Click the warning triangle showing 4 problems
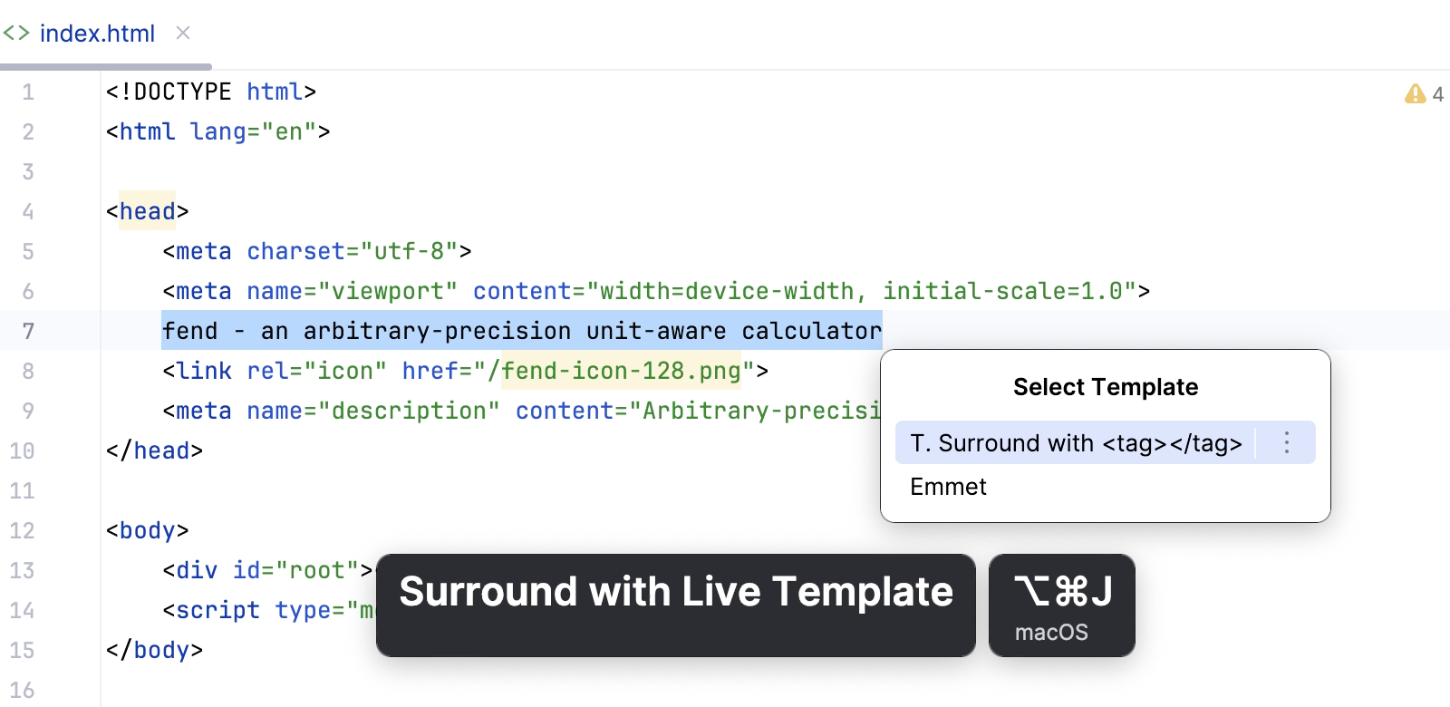1450x707 pixels. point(1416,94)
